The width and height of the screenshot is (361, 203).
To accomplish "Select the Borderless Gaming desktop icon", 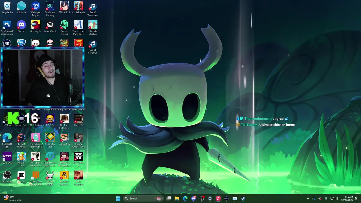I will pyautogui.click(x=50, y=9).
